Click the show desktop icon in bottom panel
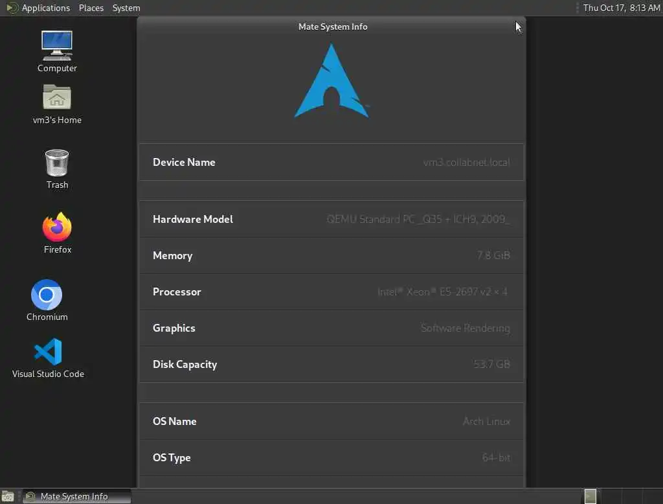 tap(8, 496)
